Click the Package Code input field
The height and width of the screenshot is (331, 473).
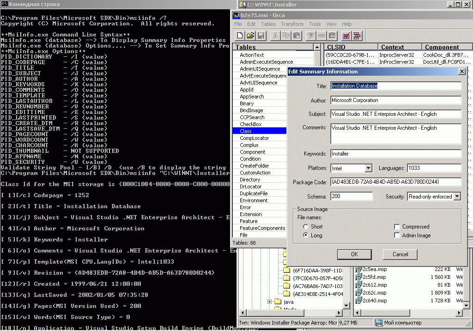pyautogui.click(x=396, y=182)
